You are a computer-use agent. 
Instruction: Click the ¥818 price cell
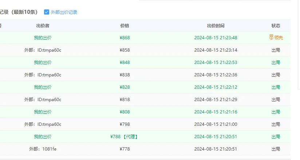125,100
